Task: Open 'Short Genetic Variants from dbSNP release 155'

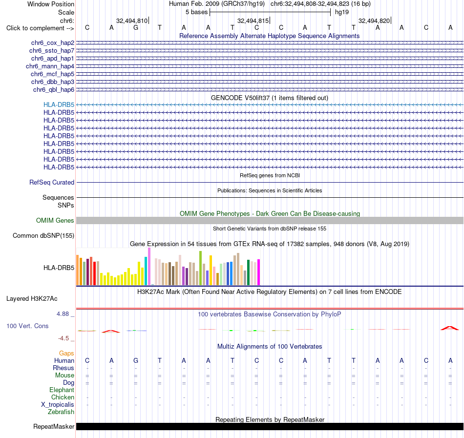Action: [270, 229]
